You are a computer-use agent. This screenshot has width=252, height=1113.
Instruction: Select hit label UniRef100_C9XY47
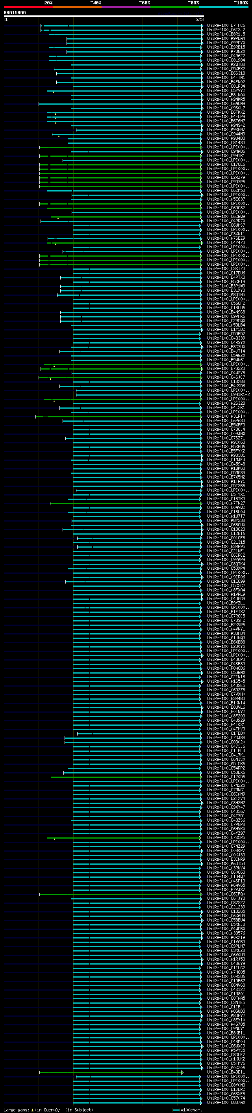[x=226, y=807]
